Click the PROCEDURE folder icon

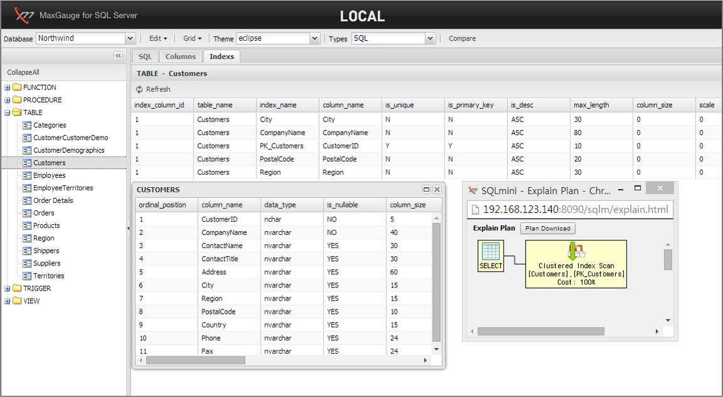click(x=18, y=100)
